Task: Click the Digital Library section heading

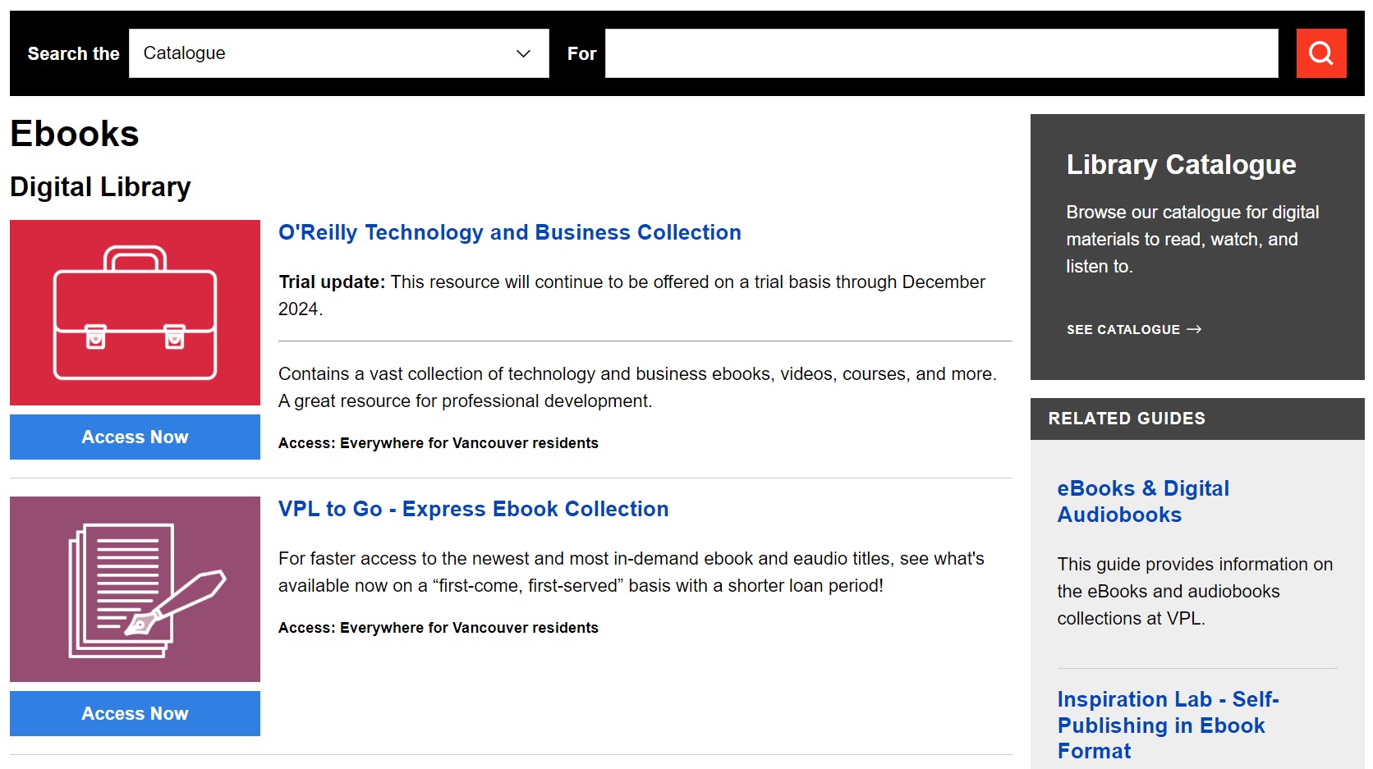Action: 99,186
